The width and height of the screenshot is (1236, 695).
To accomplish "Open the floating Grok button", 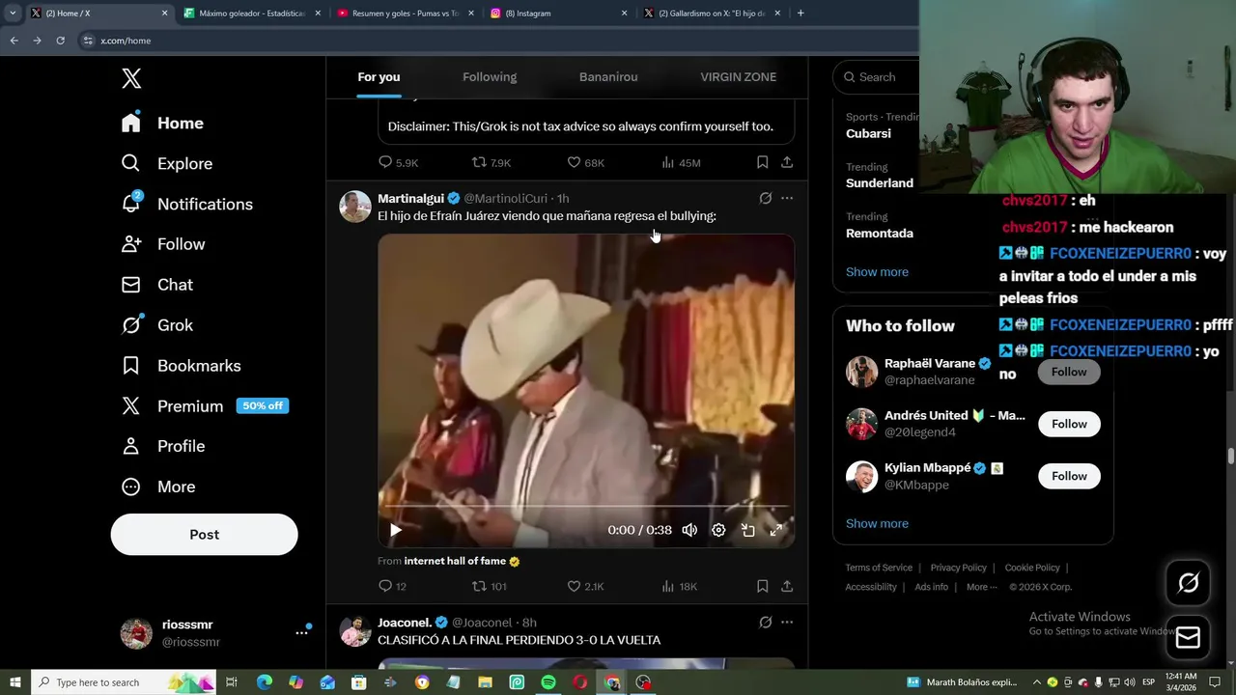I will [1188, 583].
